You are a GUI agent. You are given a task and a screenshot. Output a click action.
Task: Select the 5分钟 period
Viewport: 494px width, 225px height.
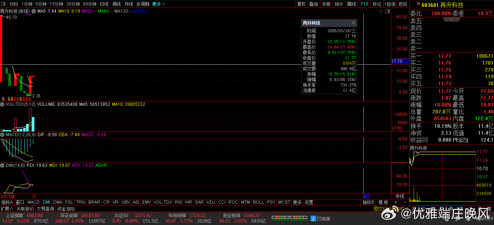pyautogui.click(x=41, y=4)
